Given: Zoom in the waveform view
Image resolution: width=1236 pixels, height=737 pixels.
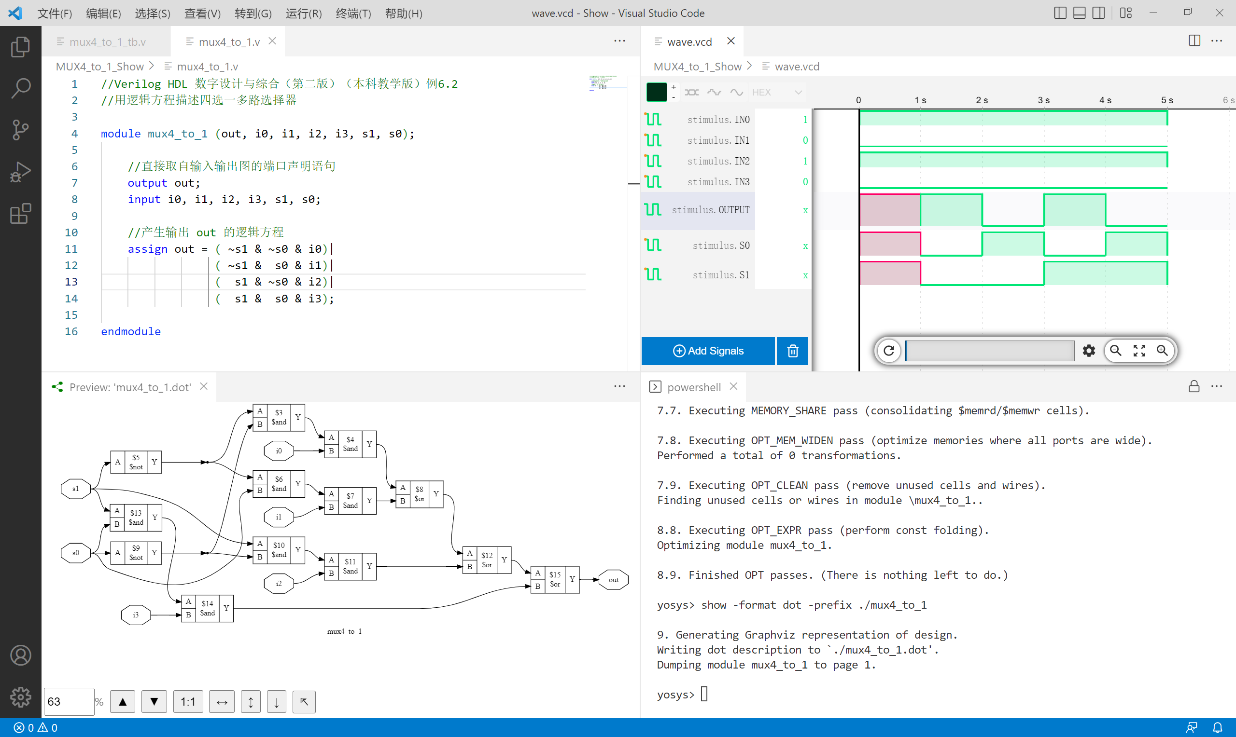Looking at the screenshot, I should tap(1163, 351).
